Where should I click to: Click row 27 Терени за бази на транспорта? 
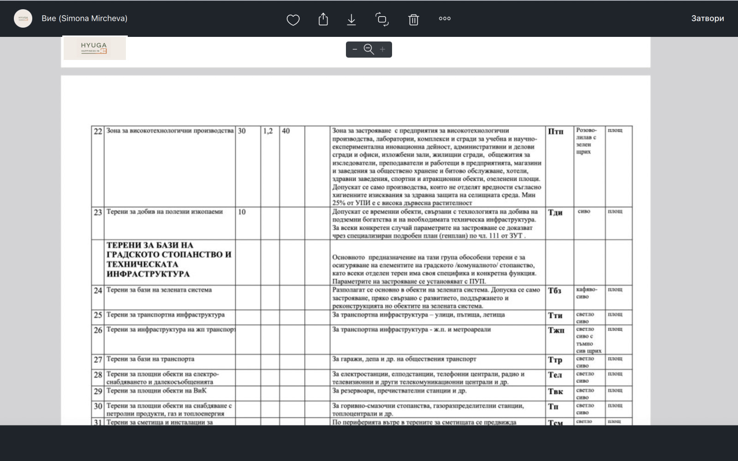click(150, 359)
